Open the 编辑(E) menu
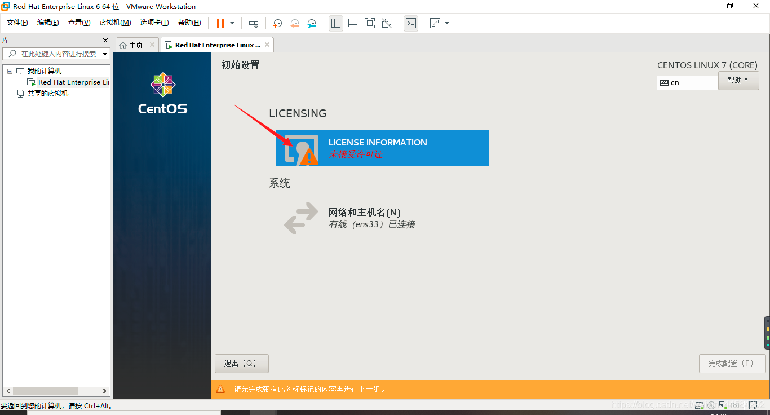770x415 pixels. (48, 23)
